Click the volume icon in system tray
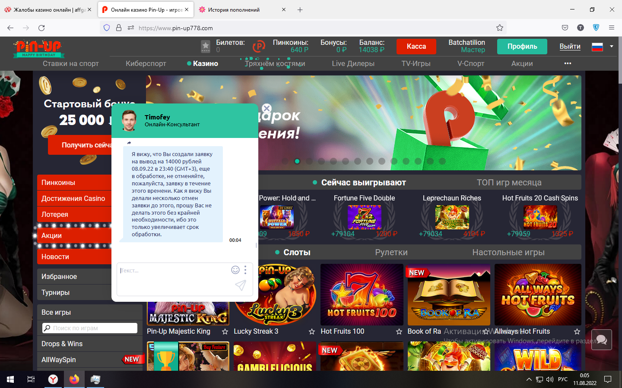The height and width of the screenshot is (388, 622). (x=549, y=379)
